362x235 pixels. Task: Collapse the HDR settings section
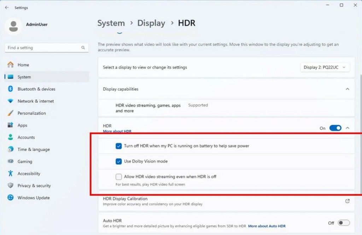coord(347,128)
